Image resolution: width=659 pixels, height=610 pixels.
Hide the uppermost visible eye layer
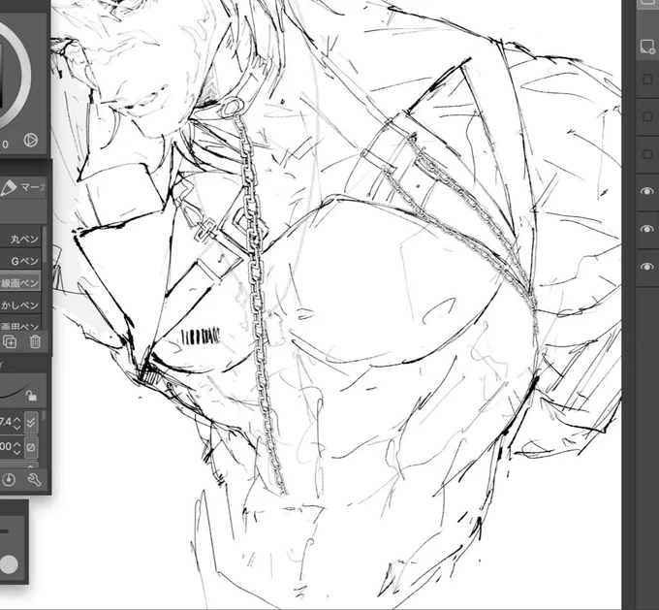tap(647, 191)
